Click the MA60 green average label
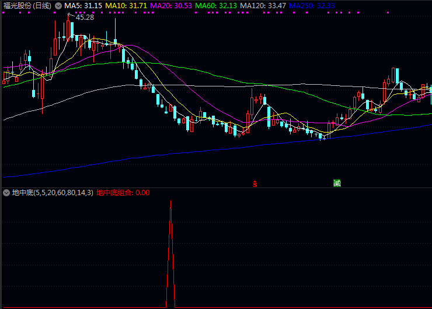Image resolution: width=432 pixels, height=309 pixels. tap(216, 5)
